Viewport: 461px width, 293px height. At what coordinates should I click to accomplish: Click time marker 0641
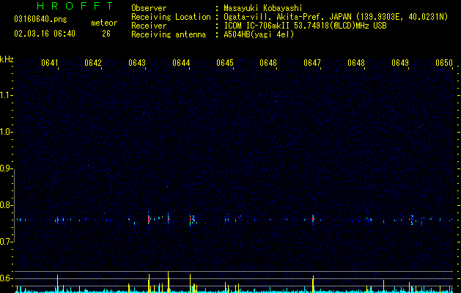tap(49, 63)
